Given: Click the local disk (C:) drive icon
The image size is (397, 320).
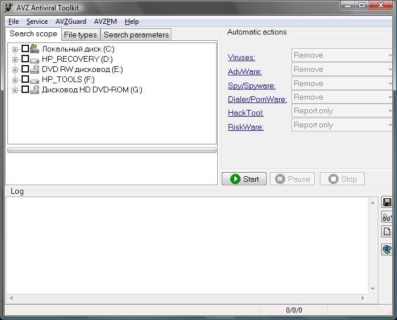Looking at the screenshot, I should point(35,49).
